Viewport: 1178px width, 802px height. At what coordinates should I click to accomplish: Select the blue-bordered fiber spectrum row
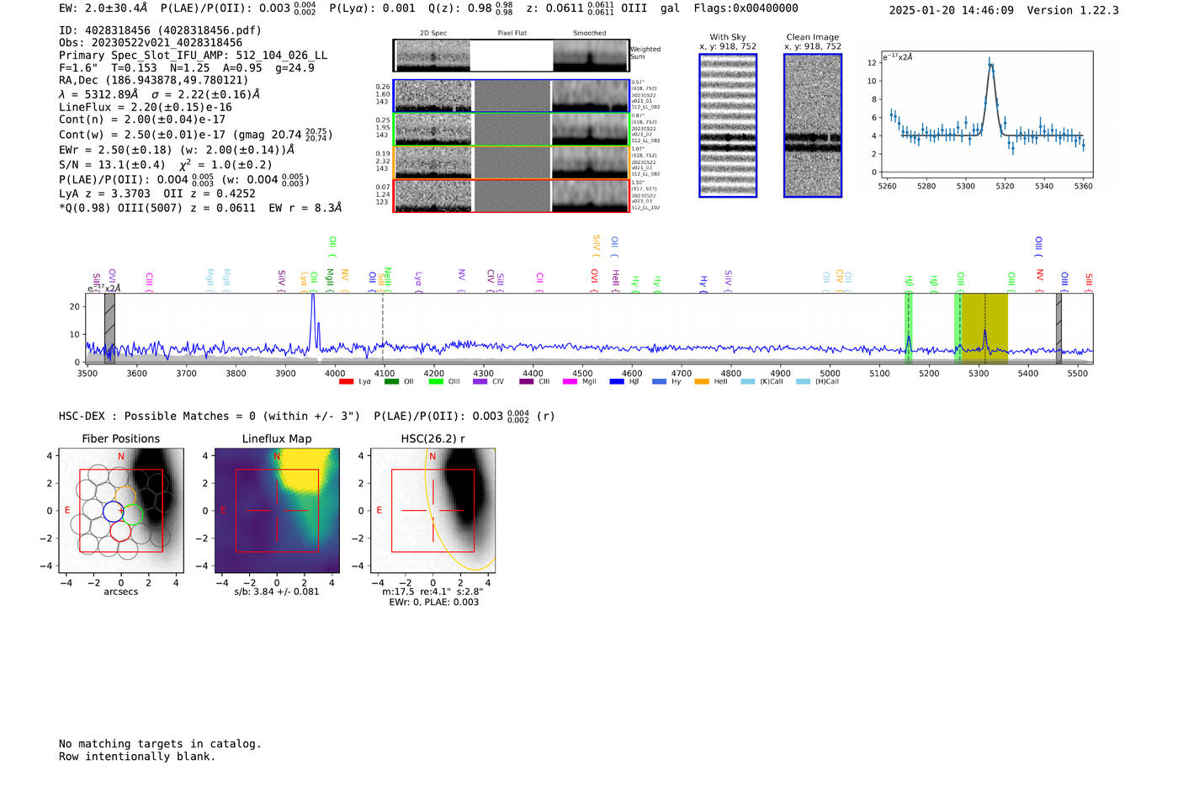[511, 96]
